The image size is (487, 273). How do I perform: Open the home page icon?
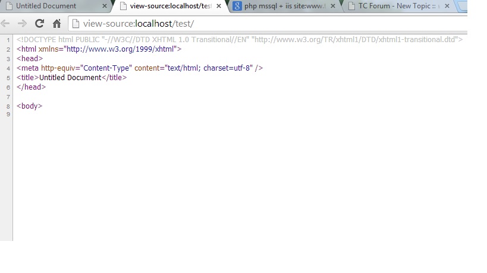[x=56, y=24]
